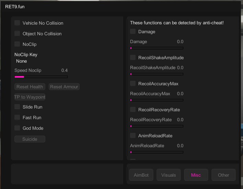
Task: Open the Visuals tab
Action: point(169,175)
